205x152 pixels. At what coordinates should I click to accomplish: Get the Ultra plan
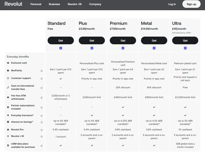(x=185, y=40)
